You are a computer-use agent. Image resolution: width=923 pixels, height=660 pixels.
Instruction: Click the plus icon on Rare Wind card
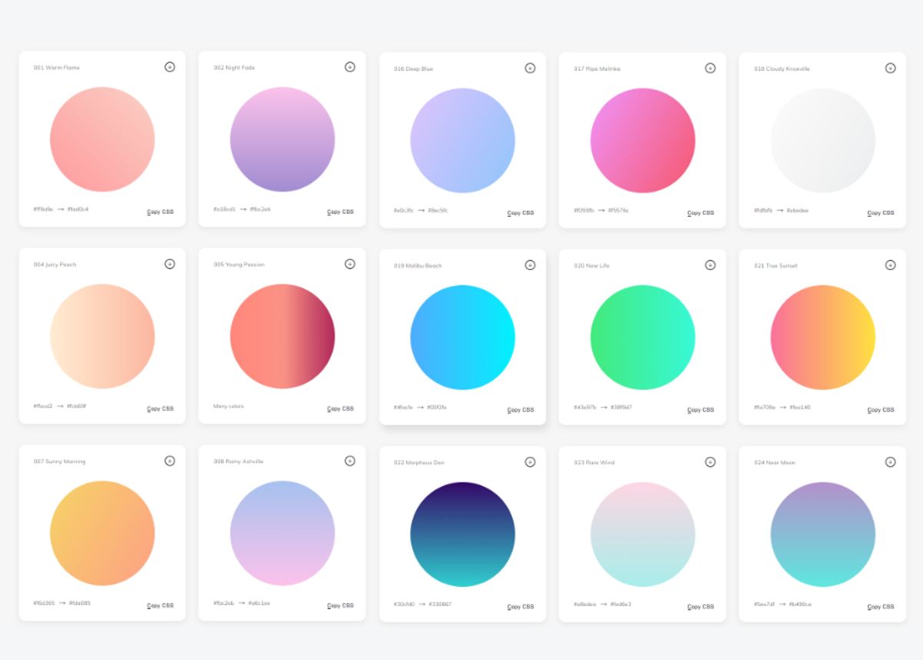(x=710, y=462)
